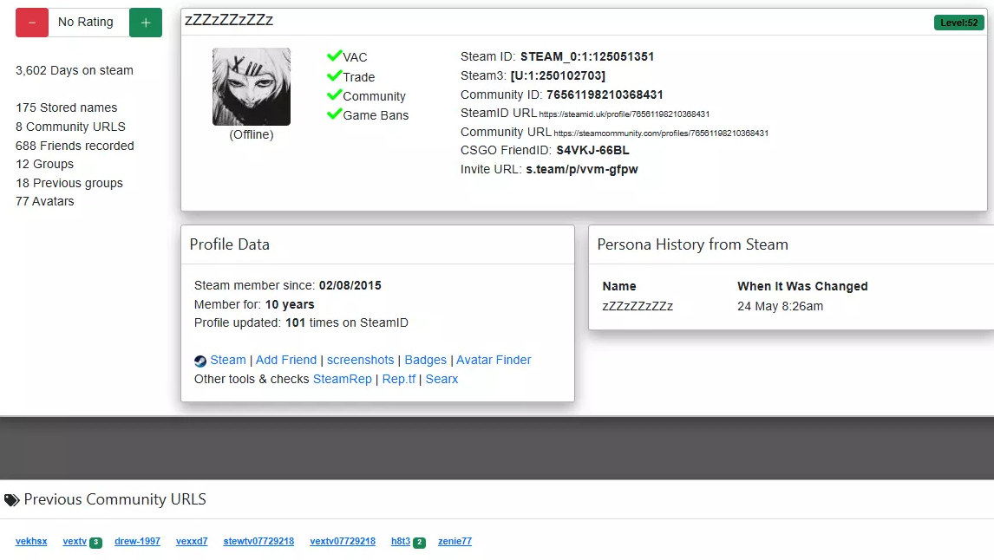Click the Add Friend link
The height and width of the screenshot is (560, 994).
[286, 360]
